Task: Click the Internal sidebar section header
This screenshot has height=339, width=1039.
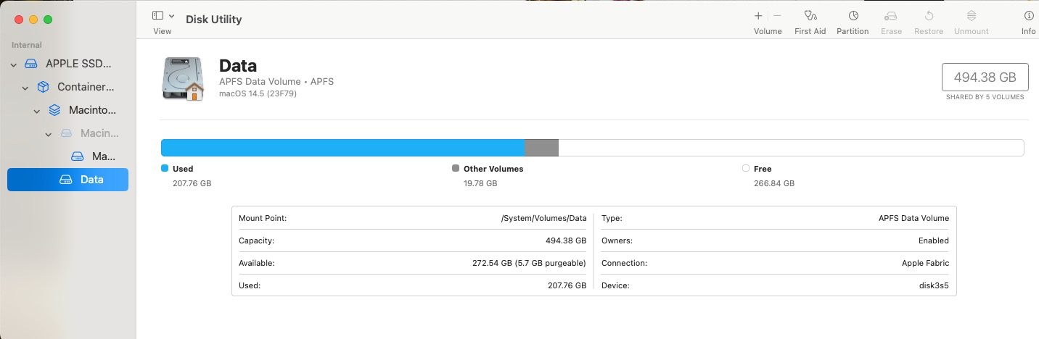Action: click(x=27, y=45)
